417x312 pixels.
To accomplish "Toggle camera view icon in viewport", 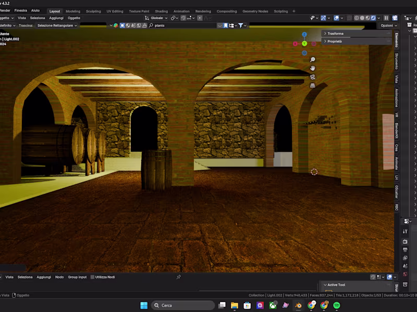I will [x=313, y=77].
